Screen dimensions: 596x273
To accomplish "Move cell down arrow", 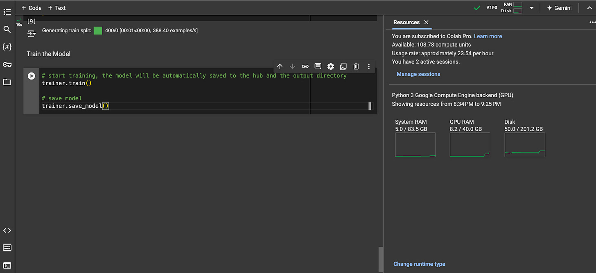I will coord(292,66).
